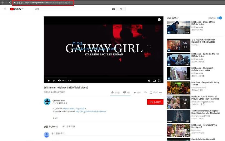Screen dimensions: 225x141
Task: Switch to theater mode
Action: click(154, 81)
